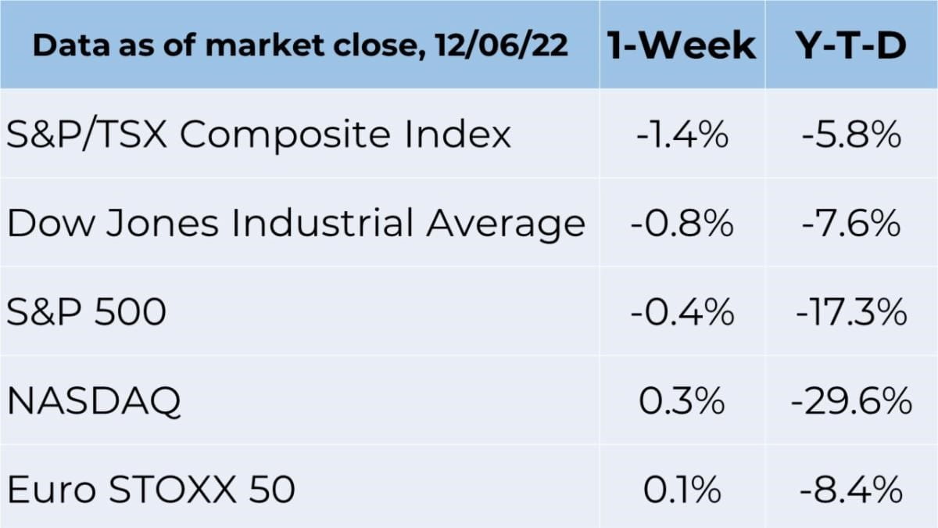
Task: Click the S&P/TSX Composite Index row label
Action: point(259,136)
